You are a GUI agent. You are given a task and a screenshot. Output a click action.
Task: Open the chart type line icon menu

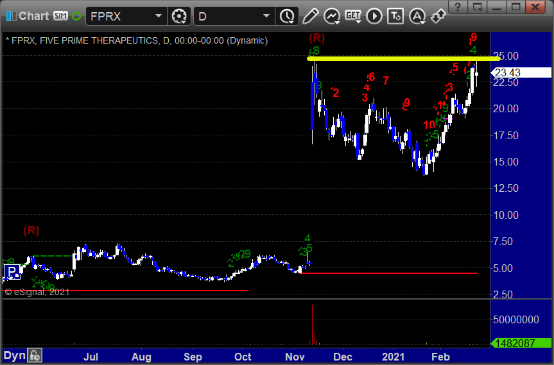(x=332, y=16)
